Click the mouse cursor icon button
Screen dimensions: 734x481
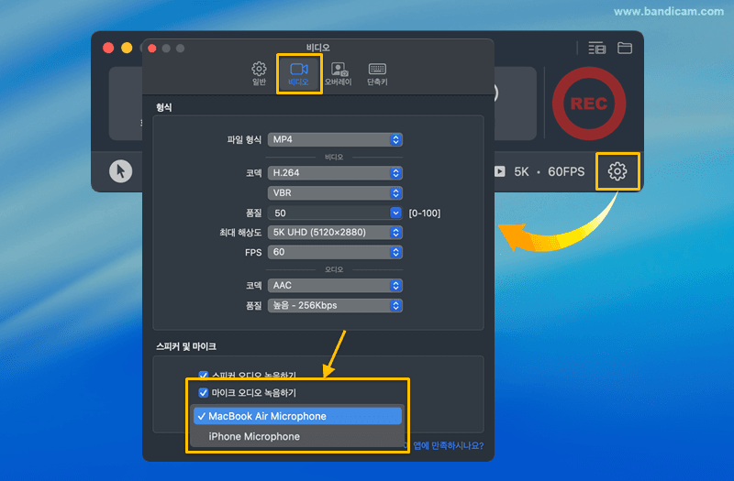point(120,171)
